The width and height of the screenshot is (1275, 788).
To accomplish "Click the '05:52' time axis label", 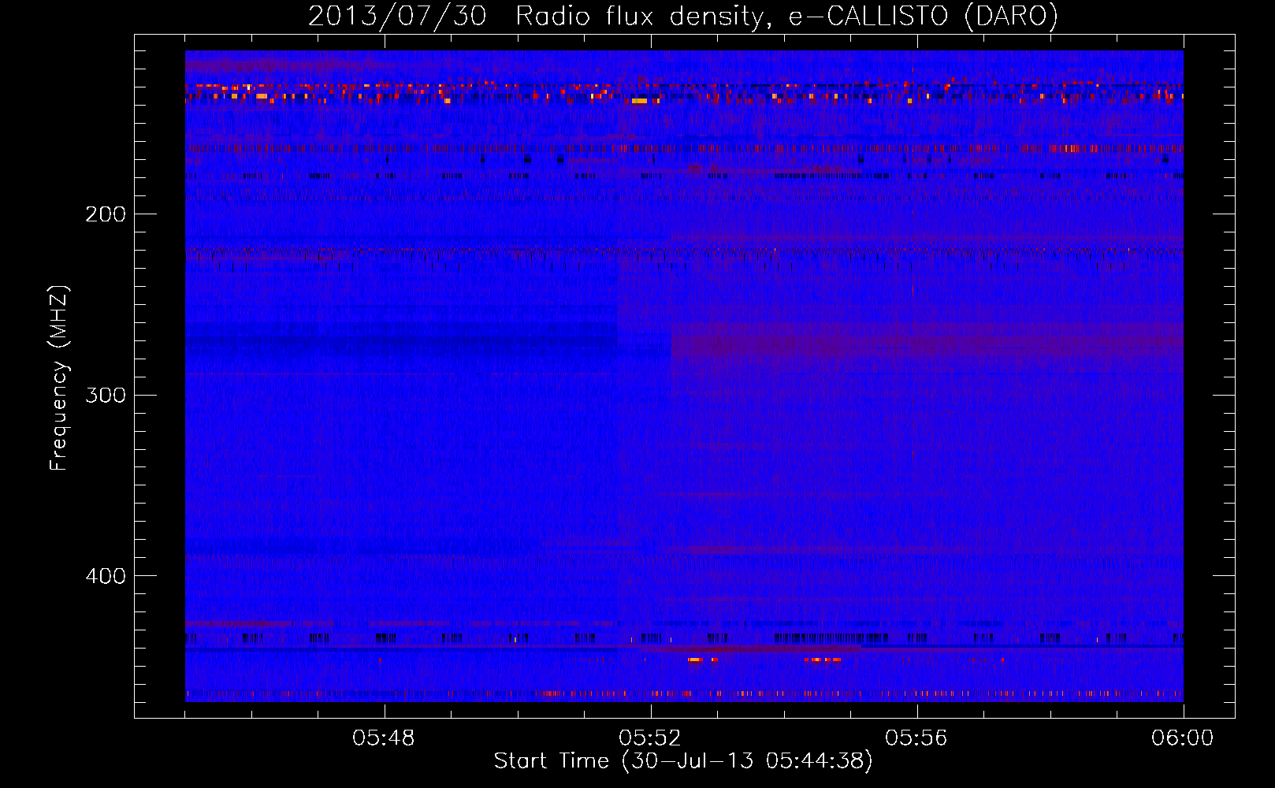I will point(650,738).
